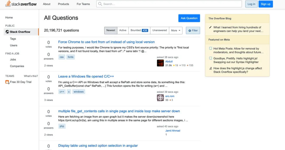The image size is (285, 150).
Task: Click the Log in button
Action: point(251,4)
